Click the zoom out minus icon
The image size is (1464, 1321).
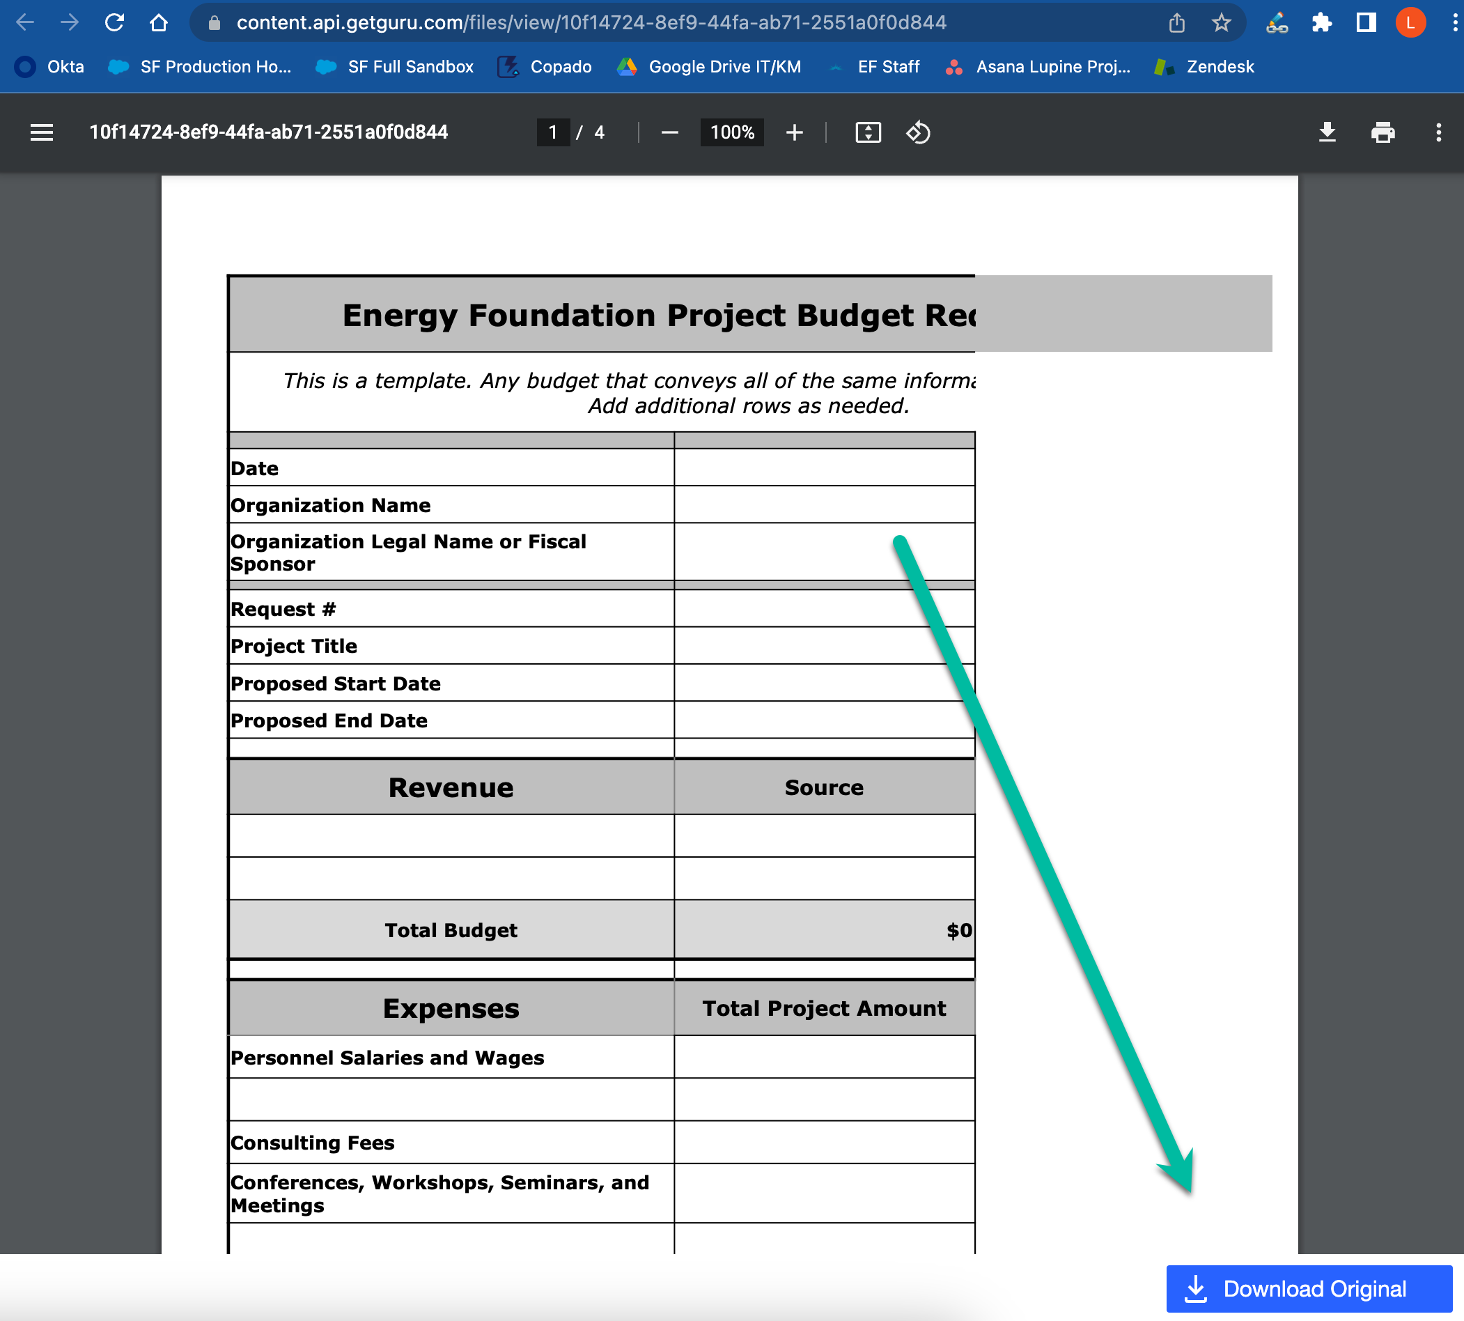(x=669, y=132)
